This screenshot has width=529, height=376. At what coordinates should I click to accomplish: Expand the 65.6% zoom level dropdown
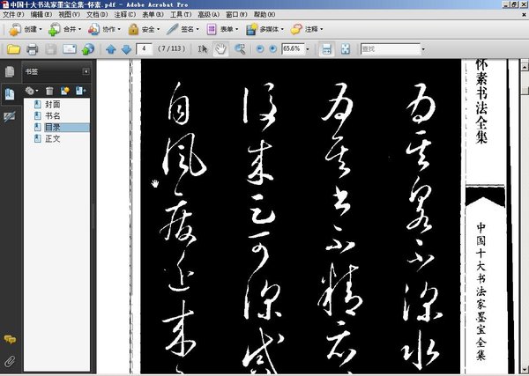pyautogui.click(x=308, y=48)
